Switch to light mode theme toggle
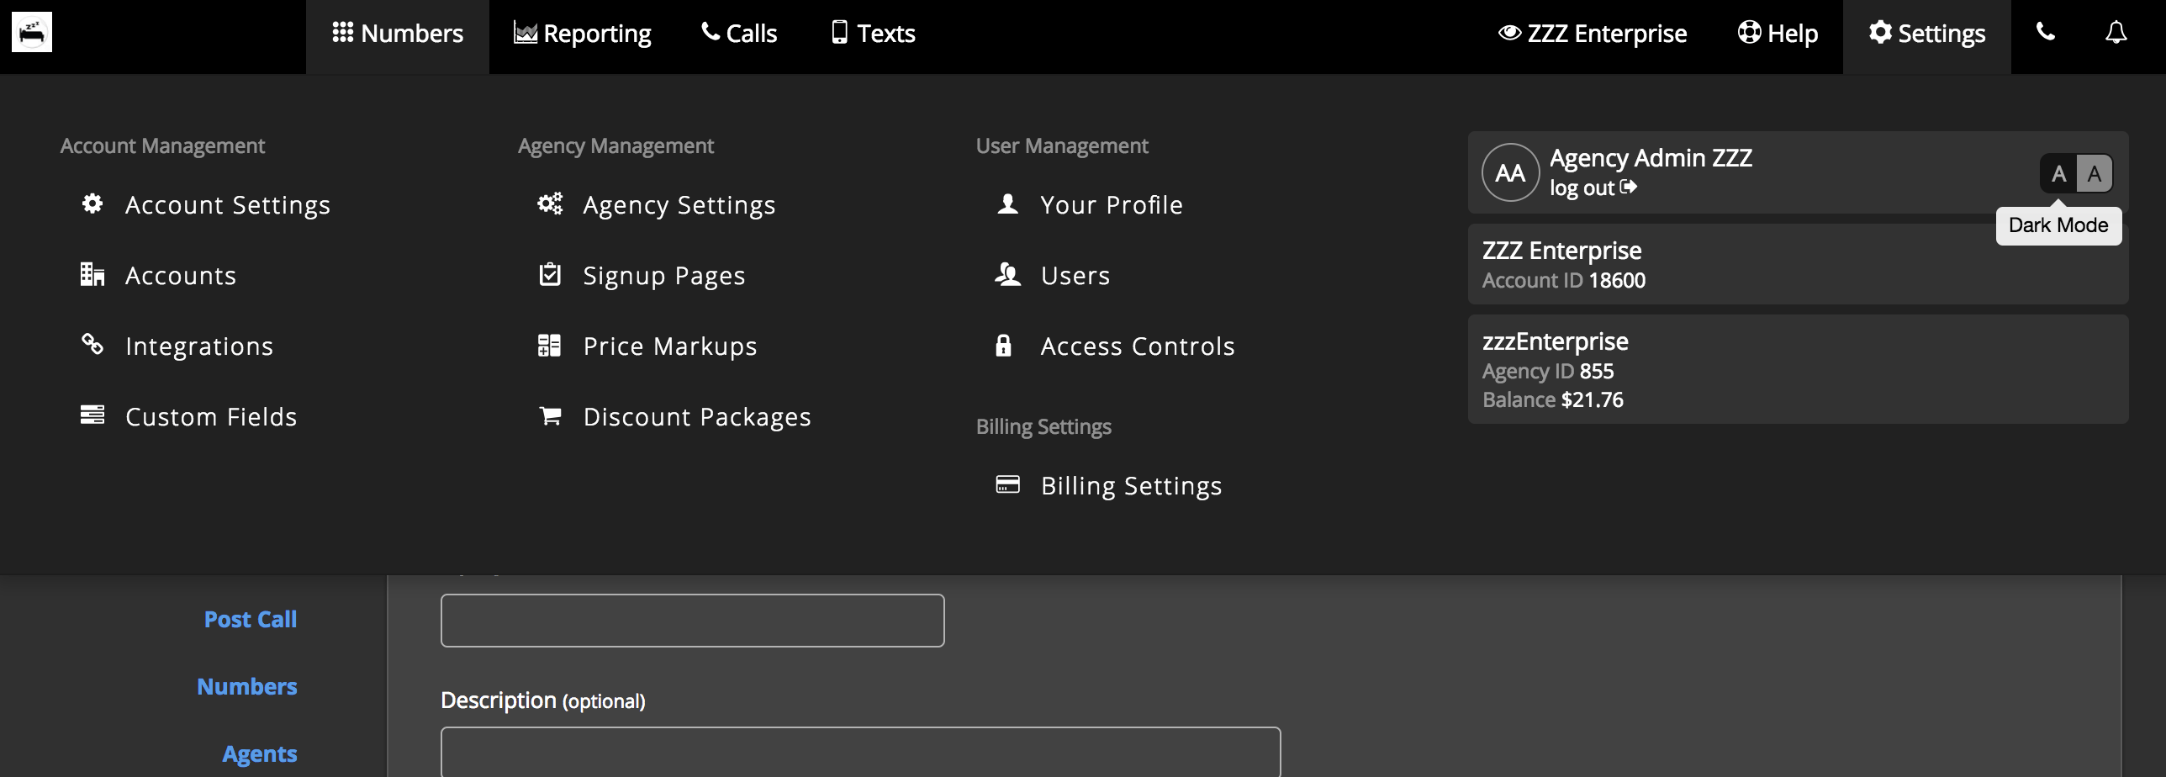Screen dimensions: 2166x777 tap(2095, 174)
